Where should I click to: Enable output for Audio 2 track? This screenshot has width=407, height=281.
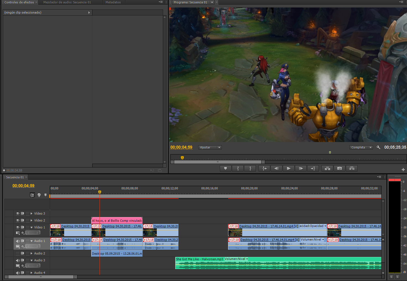(x=18, y=253)
